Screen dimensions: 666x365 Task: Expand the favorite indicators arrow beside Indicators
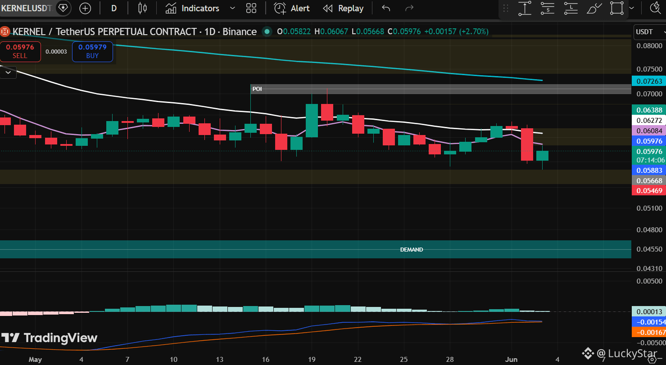232,8
